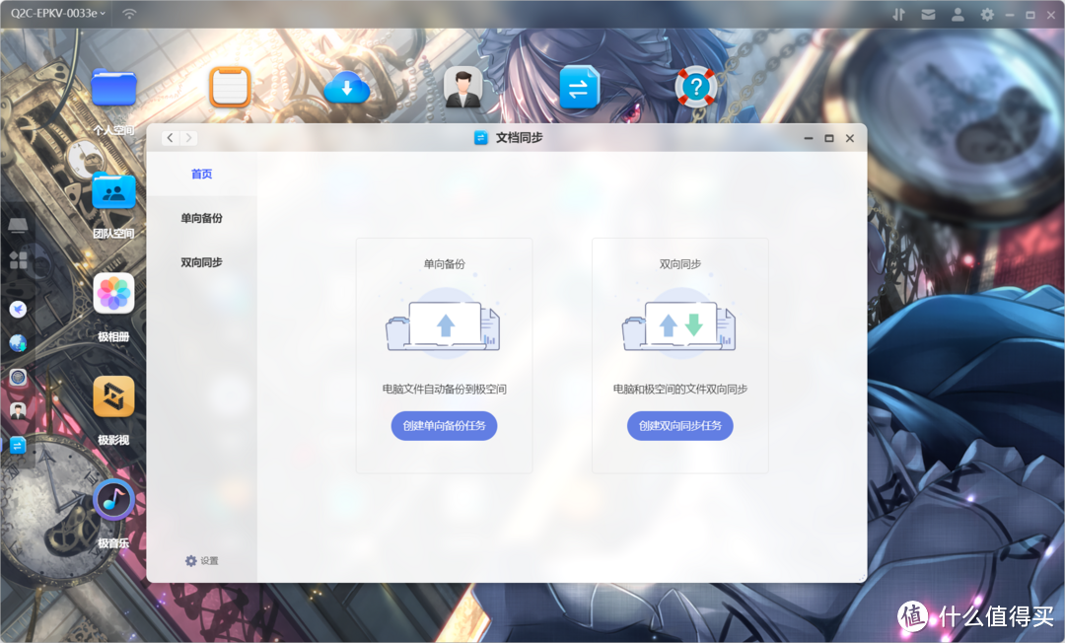This screenshot has height=643, width=1065.
Task: Expand the Q2C-EPKV-0033e device dropdown
Action: pos(58,14)
